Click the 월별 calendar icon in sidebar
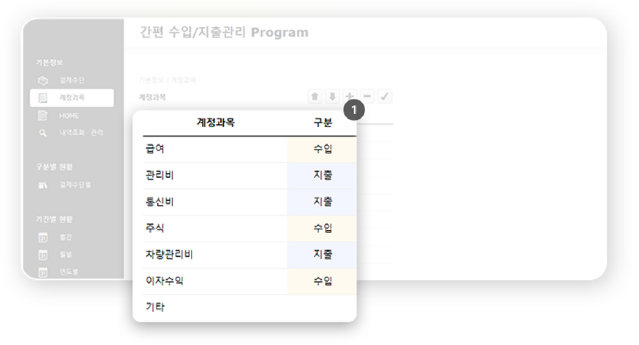The height and width of the screenshot is (345, 639). coord(43,255)
